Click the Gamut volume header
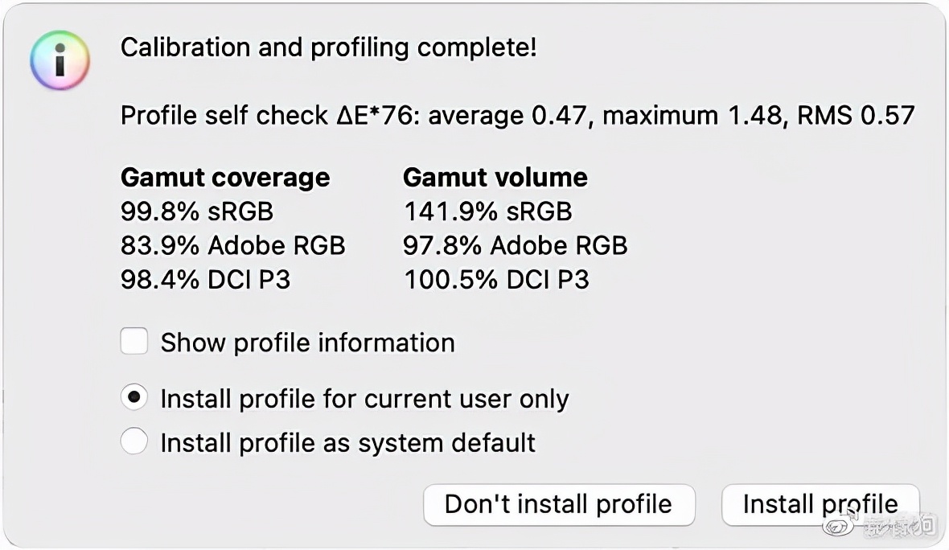This screenshot has height=550, width=949. (x=495, y=177)
